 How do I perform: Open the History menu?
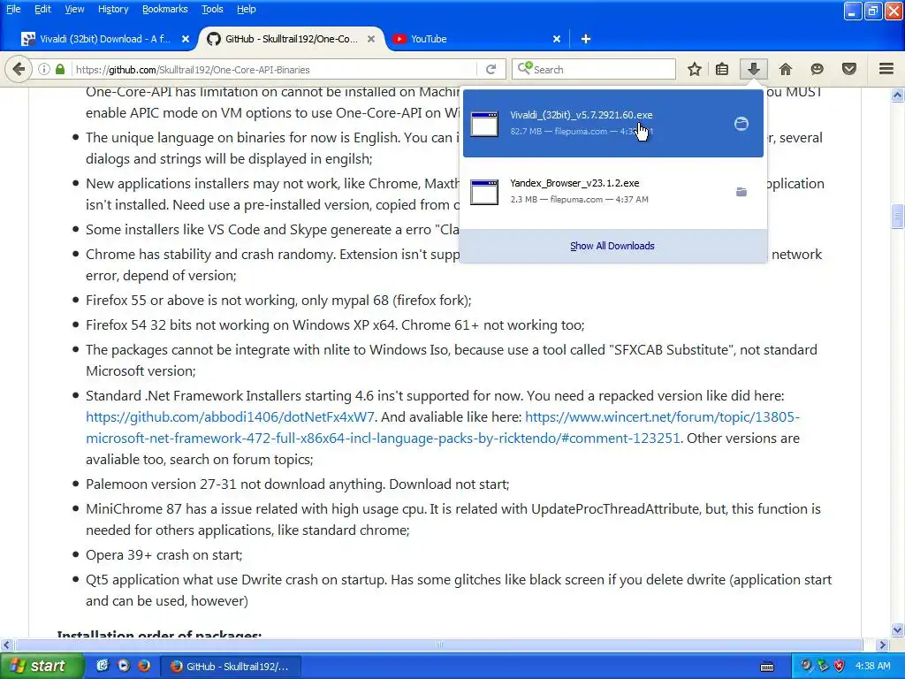point(112,9)
